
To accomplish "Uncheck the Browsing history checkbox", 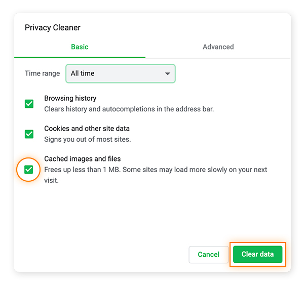I will (x=29, y=104).
